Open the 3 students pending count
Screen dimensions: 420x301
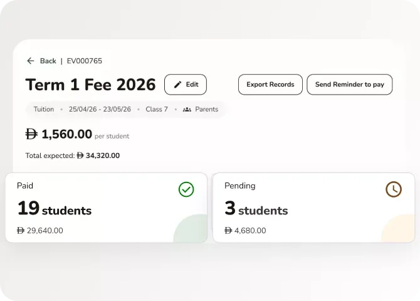click(x=256, y=209)
